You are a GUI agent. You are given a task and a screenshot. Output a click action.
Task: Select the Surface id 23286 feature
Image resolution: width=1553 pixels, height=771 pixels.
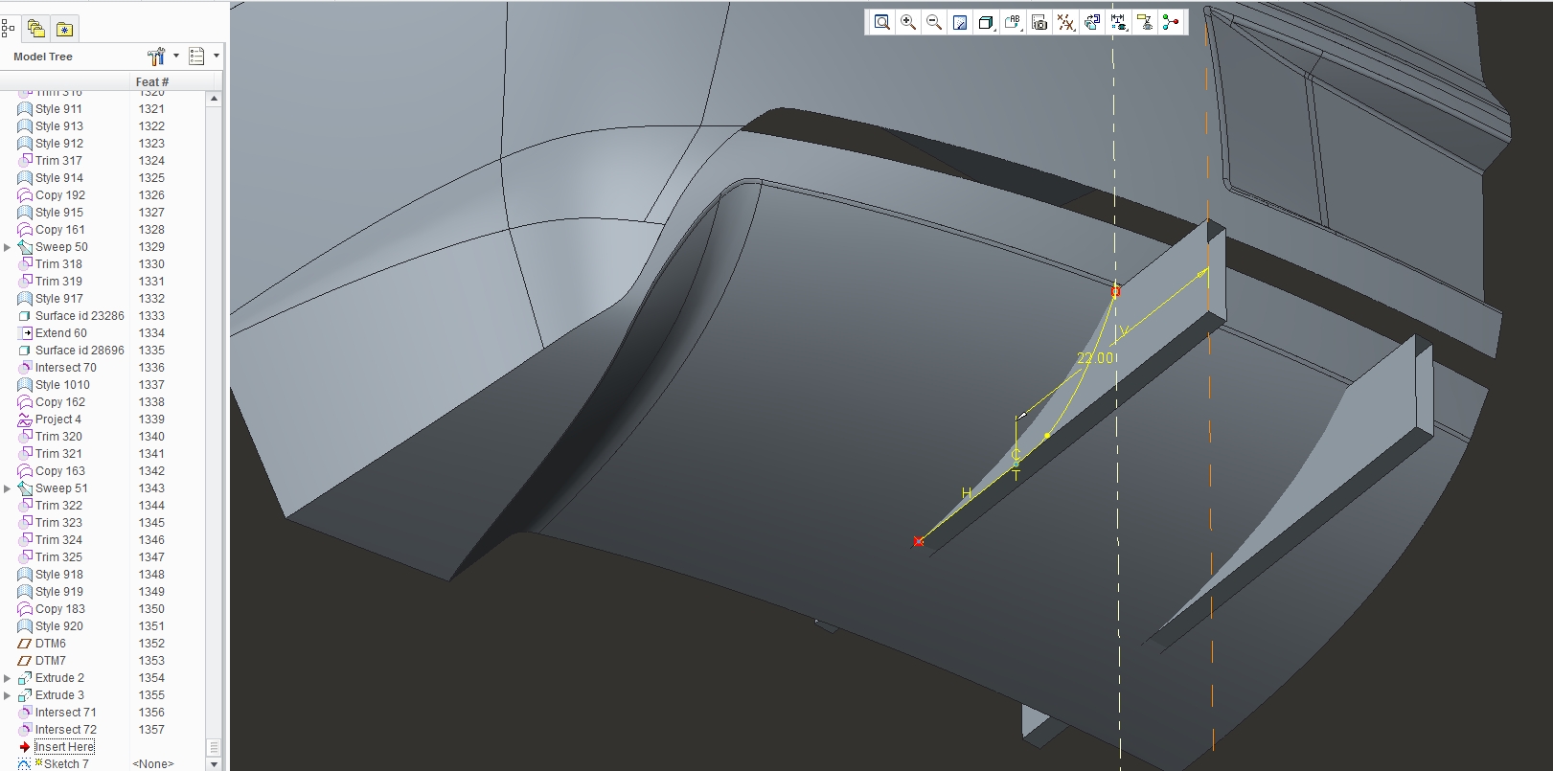point(80,316)
